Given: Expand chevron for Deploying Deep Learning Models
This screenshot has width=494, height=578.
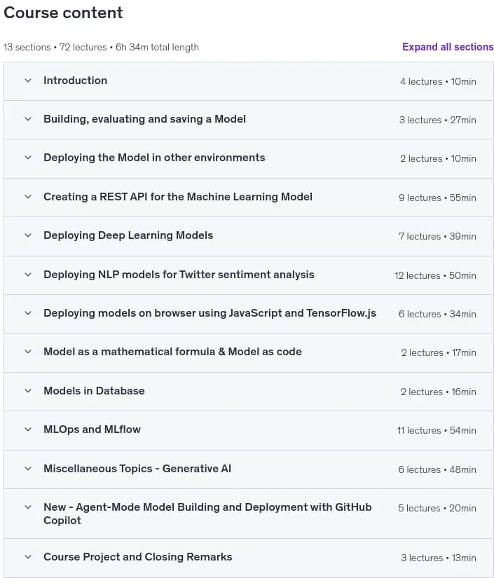Looking at the screenshot, I should tap(28, 235).
